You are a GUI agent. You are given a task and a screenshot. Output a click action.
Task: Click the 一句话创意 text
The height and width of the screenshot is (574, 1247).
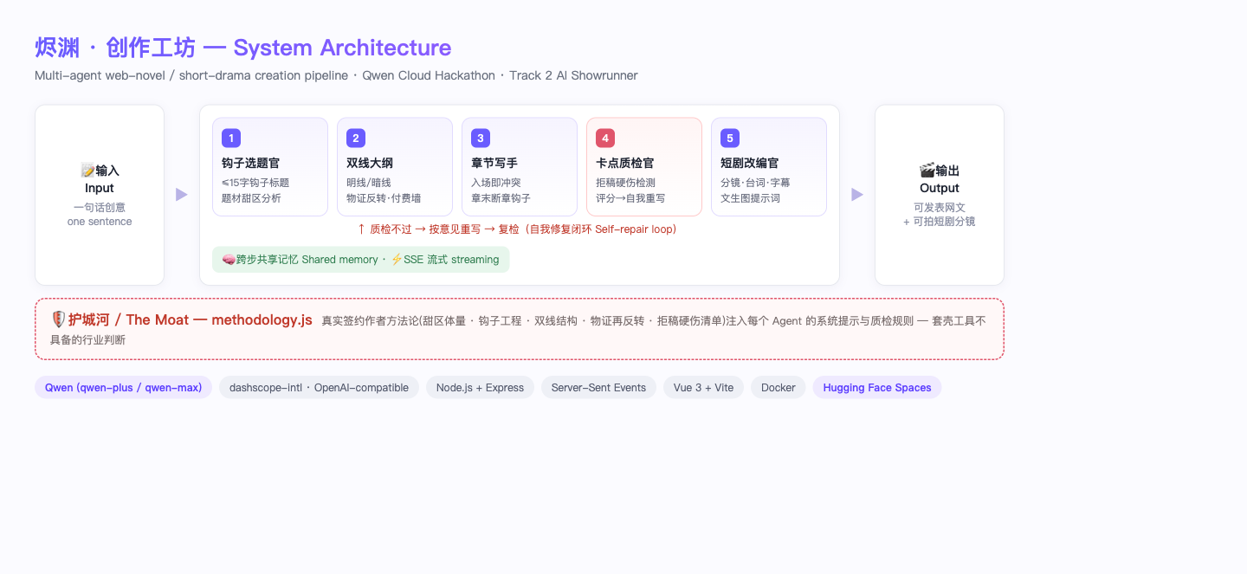[100, 208]
